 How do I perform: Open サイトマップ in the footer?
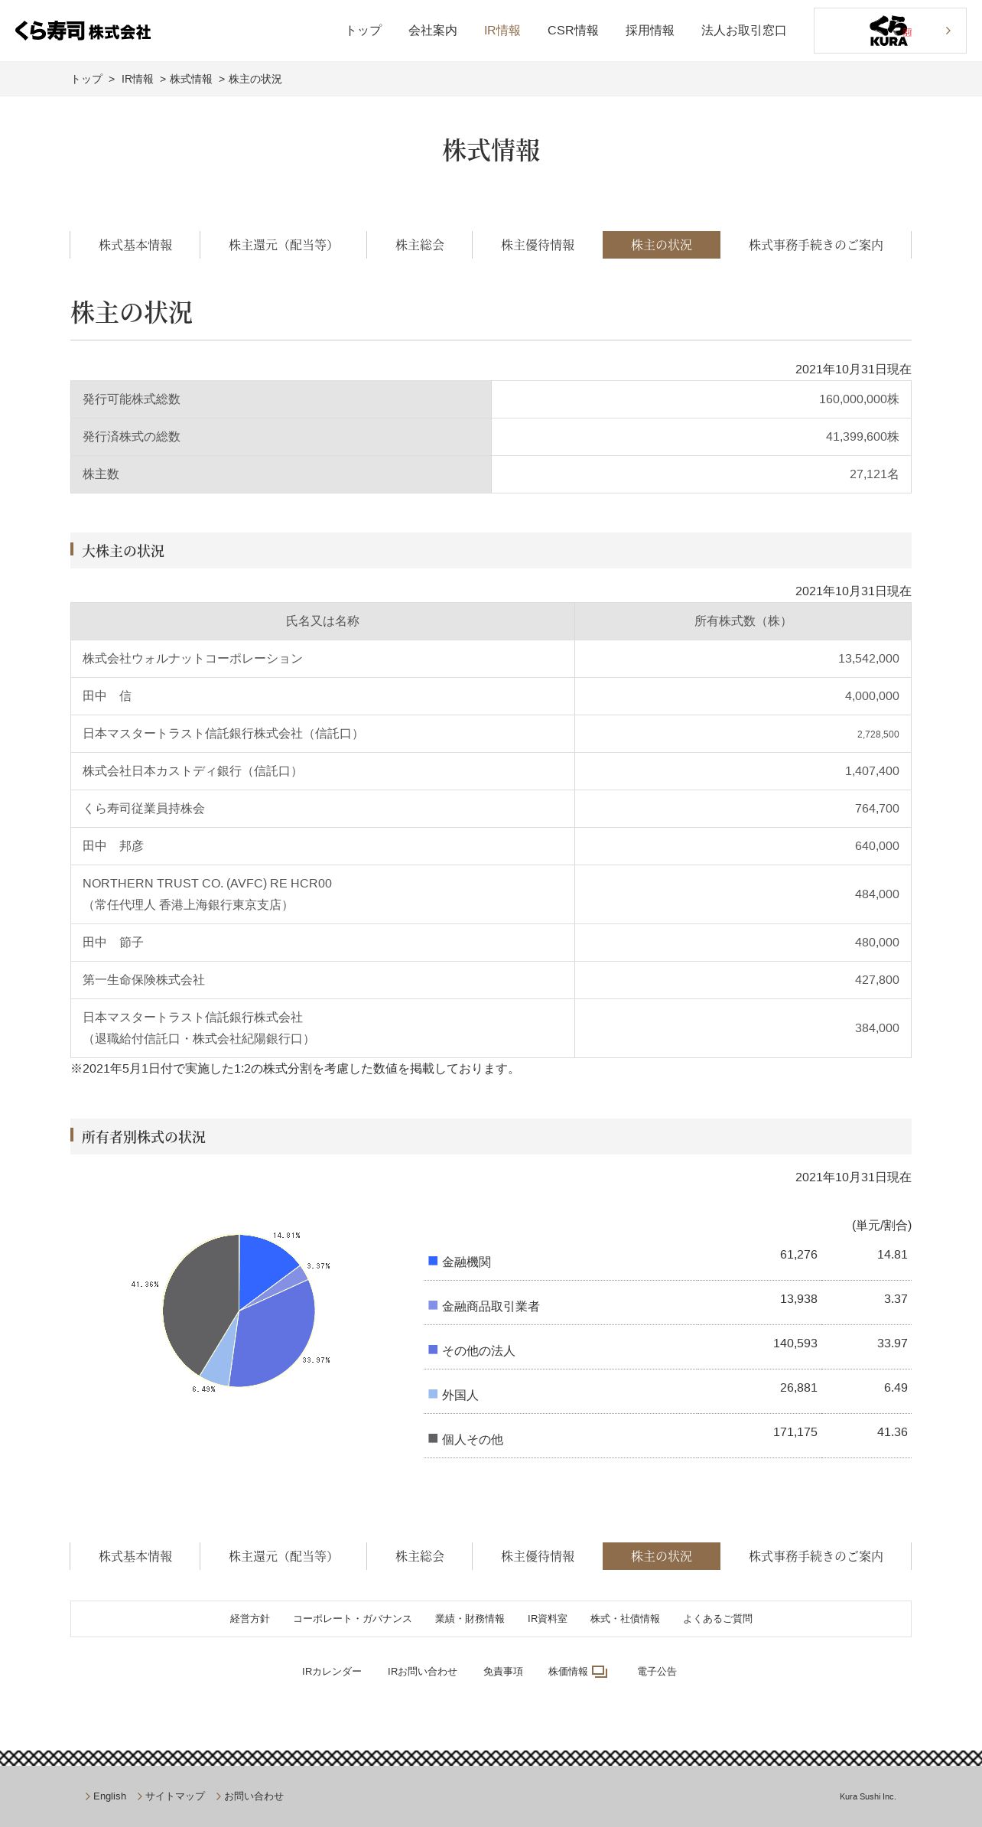(175, 1796)
